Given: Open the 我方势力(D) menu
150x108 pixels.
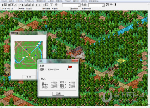Looking at the screenshot, I should 29,1.
